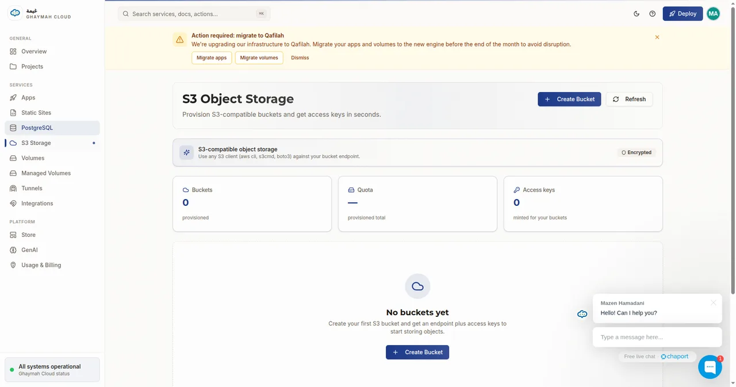Open the Store platform page
This screenshot has height=387, width=736.
[52, 235]
